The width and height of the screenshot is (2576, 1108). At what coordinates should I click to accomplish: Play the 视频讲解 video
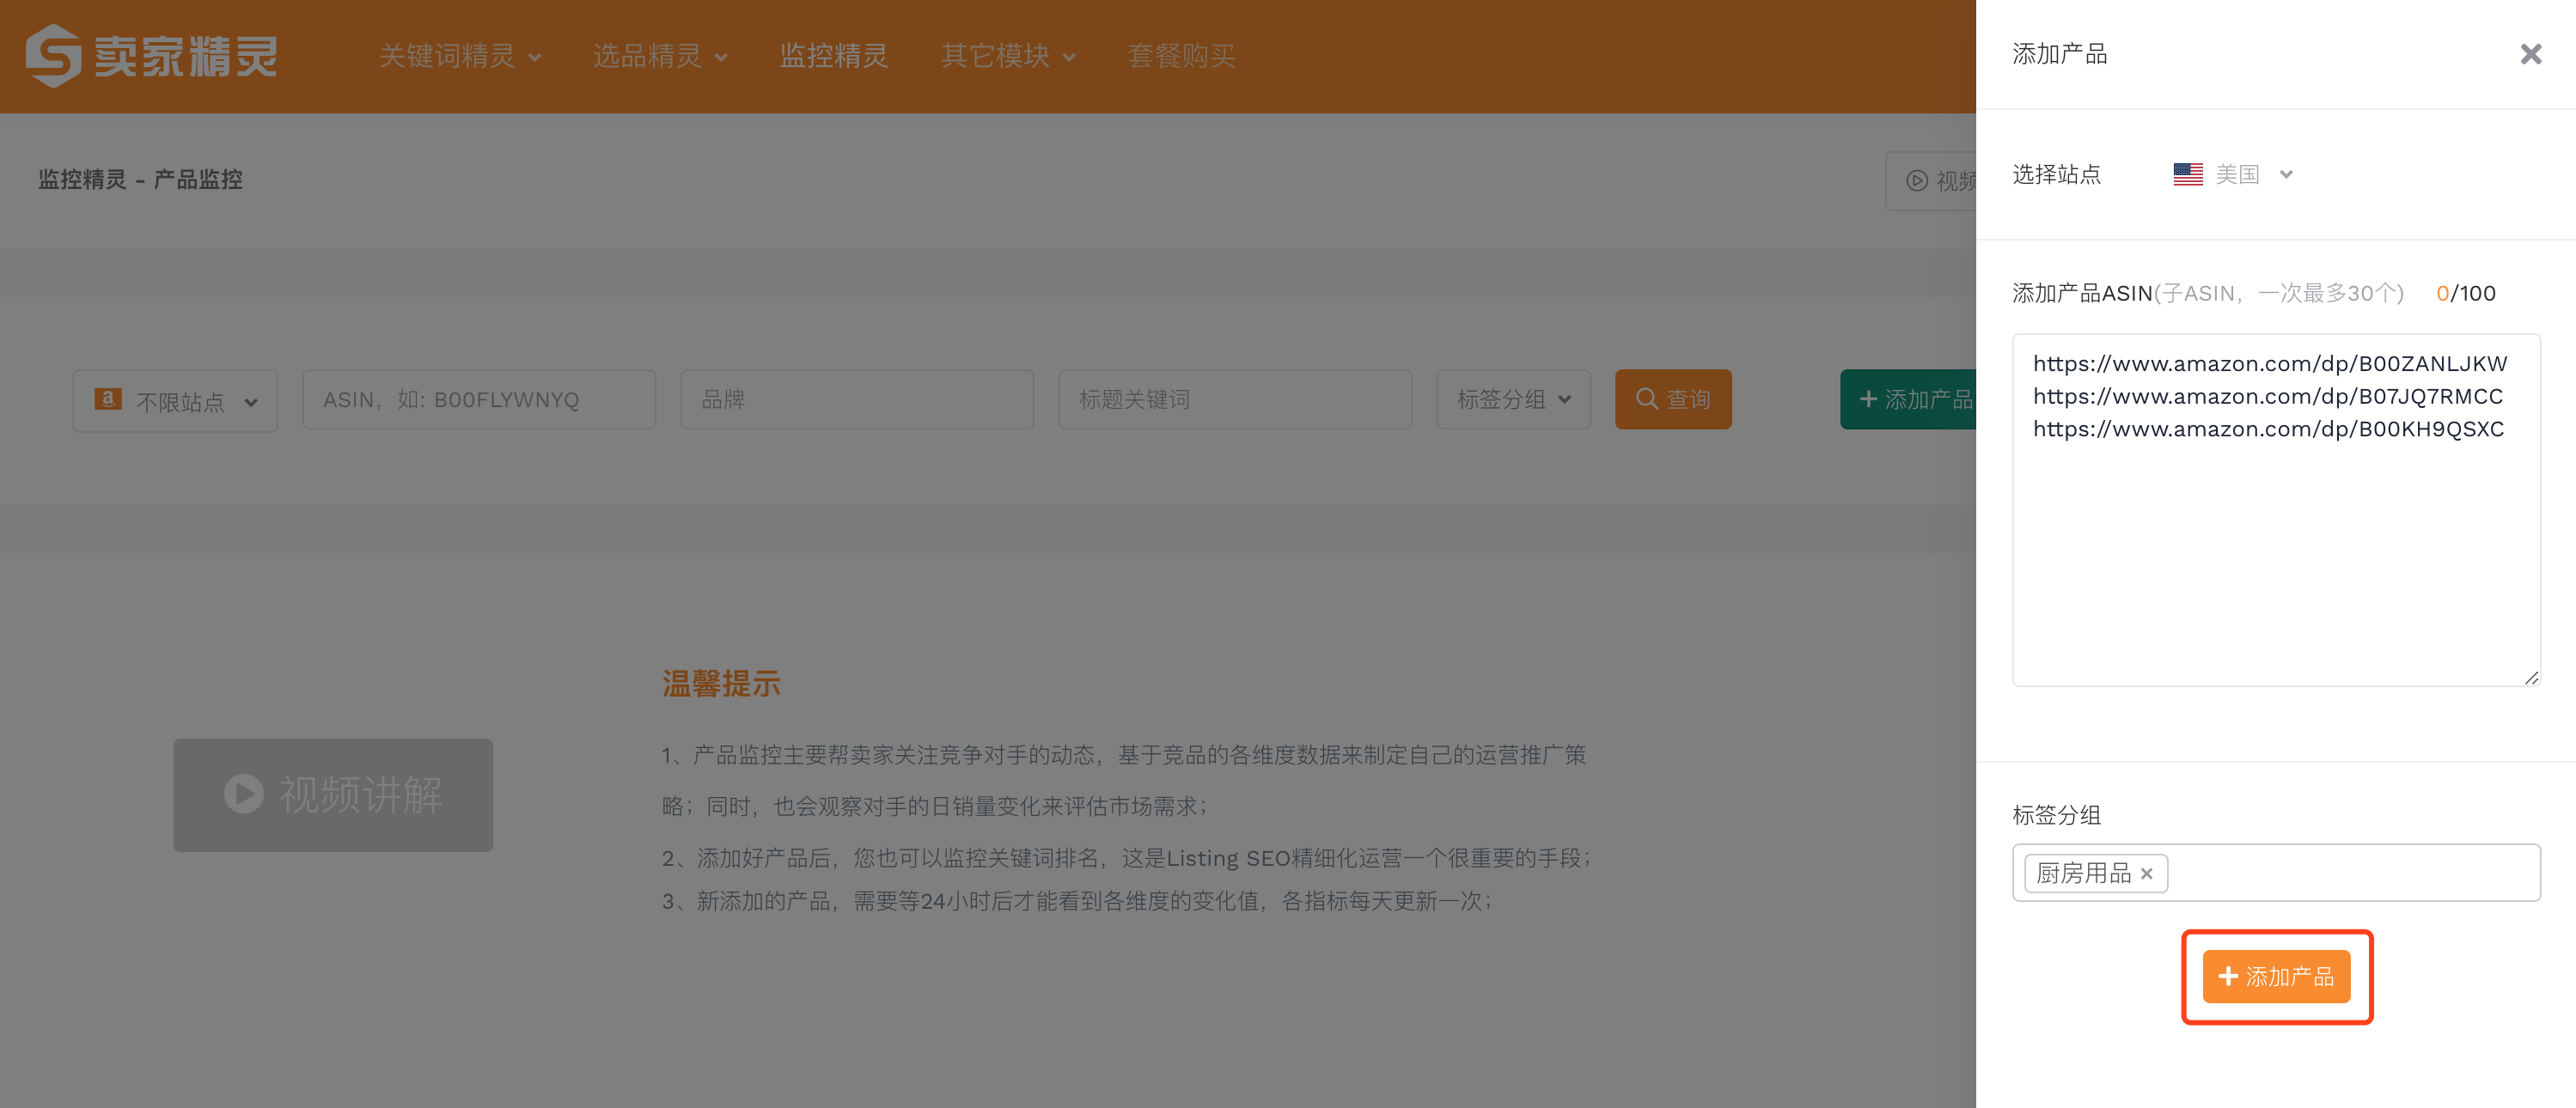333,795
